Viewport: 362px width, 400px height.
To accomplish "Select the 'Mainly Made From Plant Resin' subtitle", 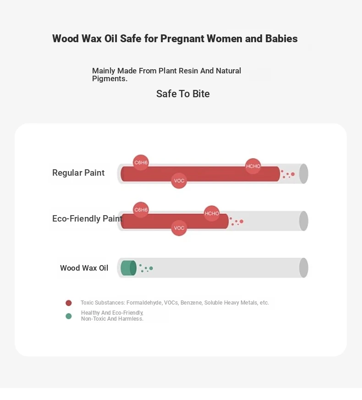I will pos(166,74).
